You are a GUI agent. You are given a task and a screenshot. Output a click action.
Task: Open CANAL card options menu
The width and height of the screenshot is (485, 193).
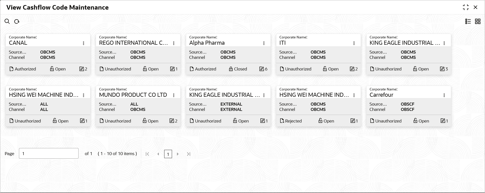[x=84, y=43]
